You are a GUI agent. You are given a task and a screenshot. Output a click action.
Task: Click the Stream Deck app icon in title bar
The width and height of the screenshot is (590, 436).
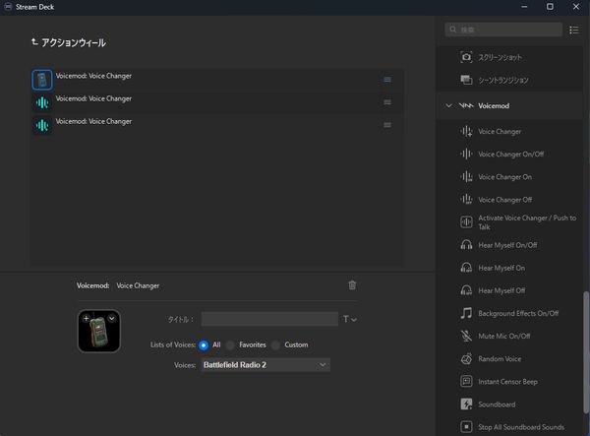8,7
